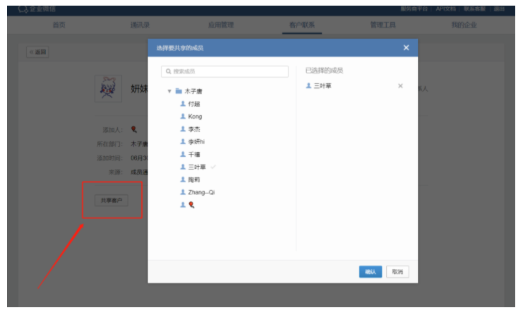This screenshot has height=315, width=523.
Task: Select member Kong
Action: pyautogui.click(x=195, y=117)
